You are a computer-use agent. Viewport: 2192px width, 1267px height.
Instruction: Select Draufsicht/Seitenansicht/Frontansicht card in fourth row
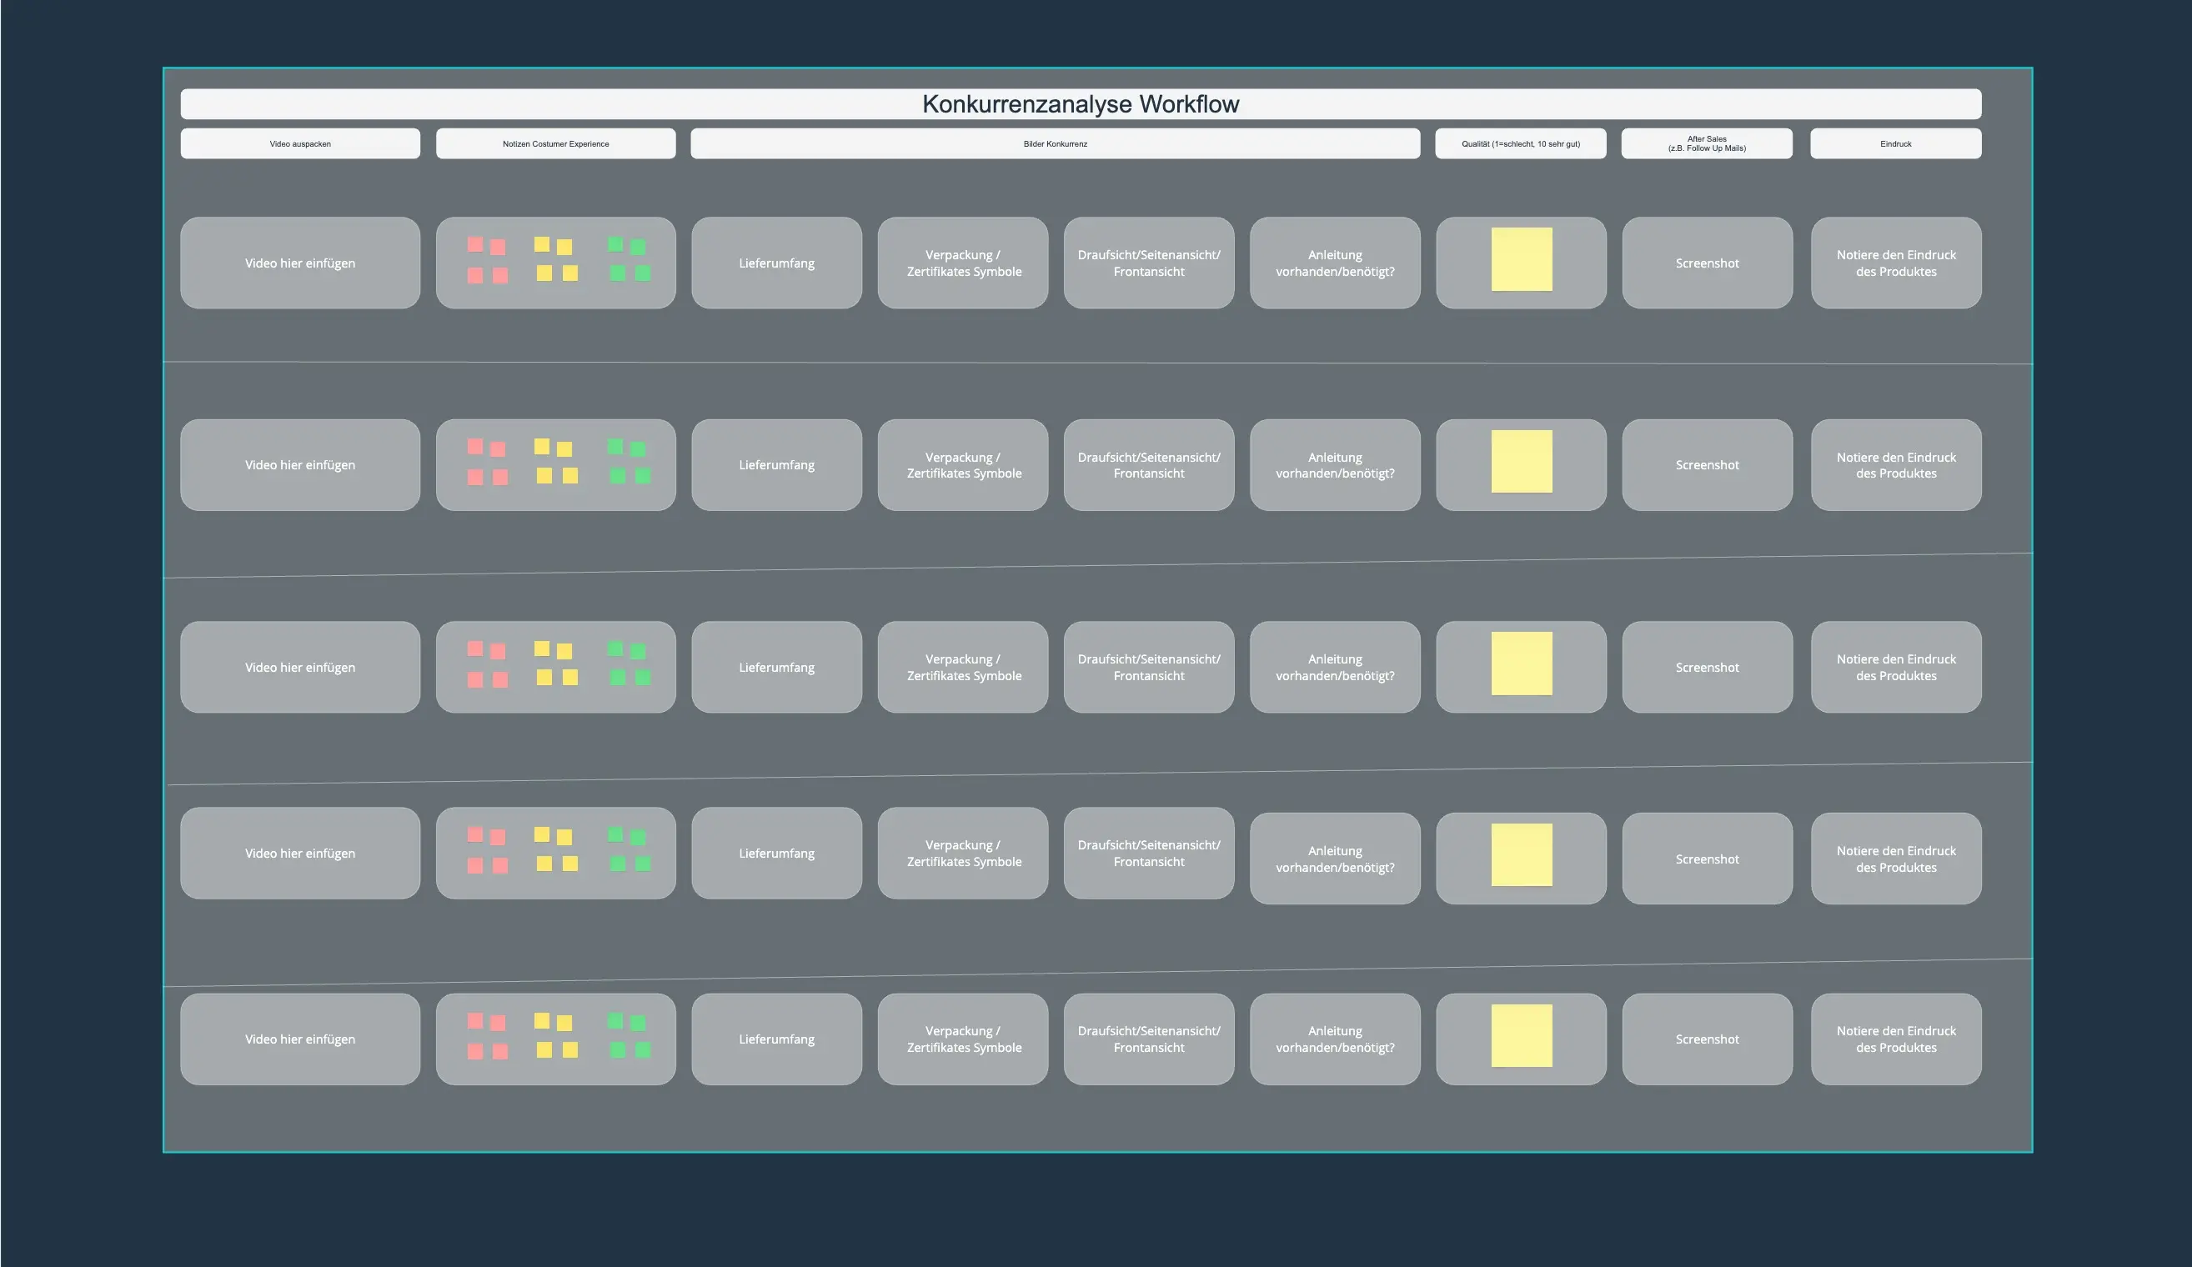pos(1148,853)
